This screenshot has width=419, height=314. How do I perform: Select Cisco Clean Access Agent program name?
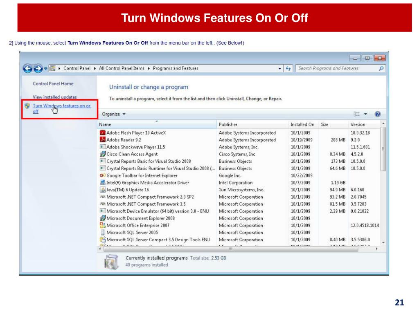[x=132, y=154]
